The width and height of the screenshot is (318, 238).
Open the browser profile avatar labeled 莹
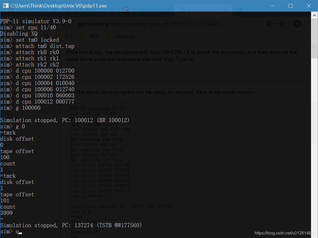[x=297, y=24]
